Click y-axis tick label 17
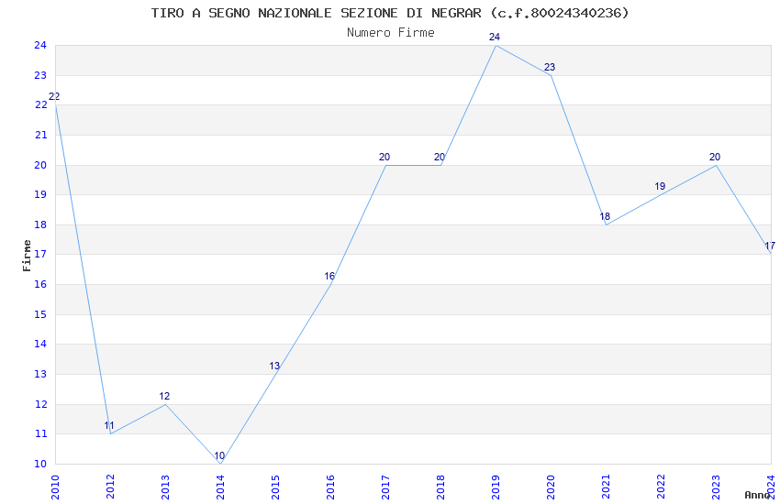Screen dimensions: 780x504 [40, 254]
